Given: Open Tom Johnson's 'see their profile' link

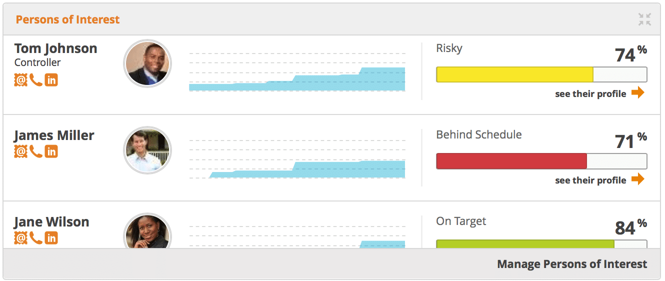Looking at the screenshot, I should [x=590, y=94].
